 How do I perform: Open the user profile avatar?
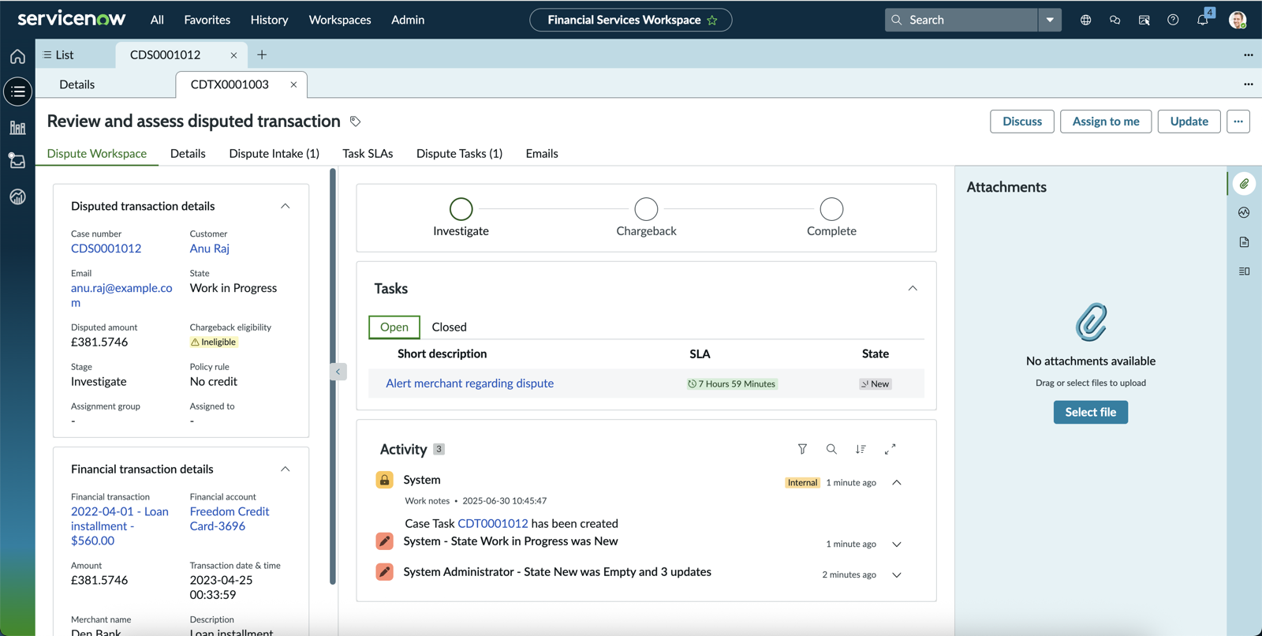point(1238,20)
